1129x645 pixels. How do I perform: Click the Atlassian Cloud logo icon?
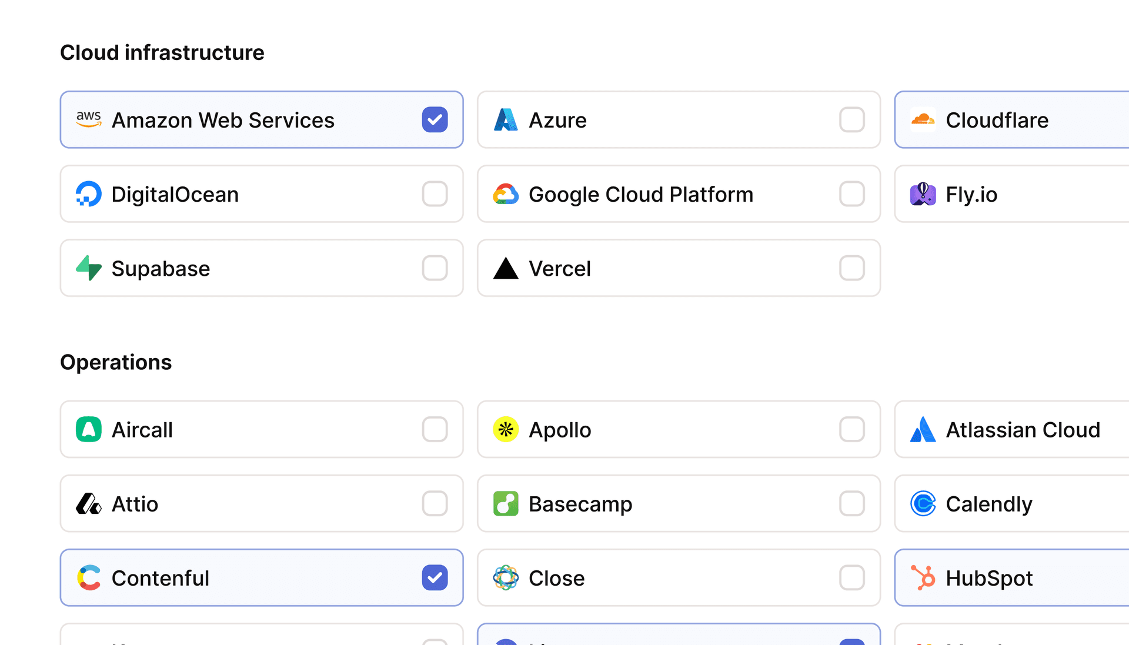[x=924, y=430]
